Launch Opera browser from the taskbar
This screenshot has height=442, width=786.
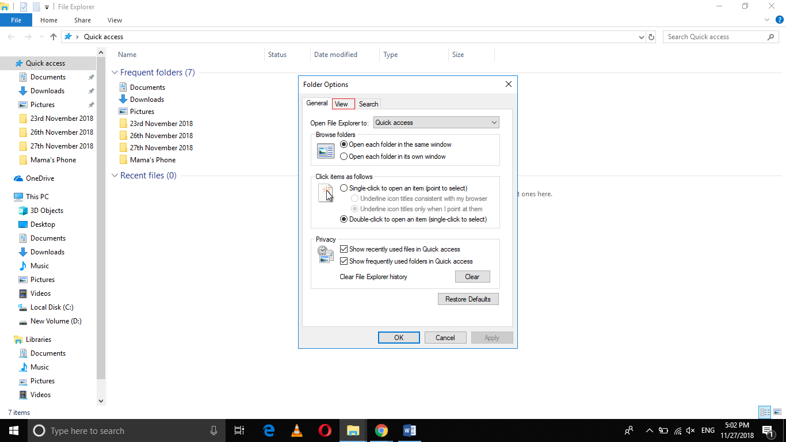(x=325, y=430)
